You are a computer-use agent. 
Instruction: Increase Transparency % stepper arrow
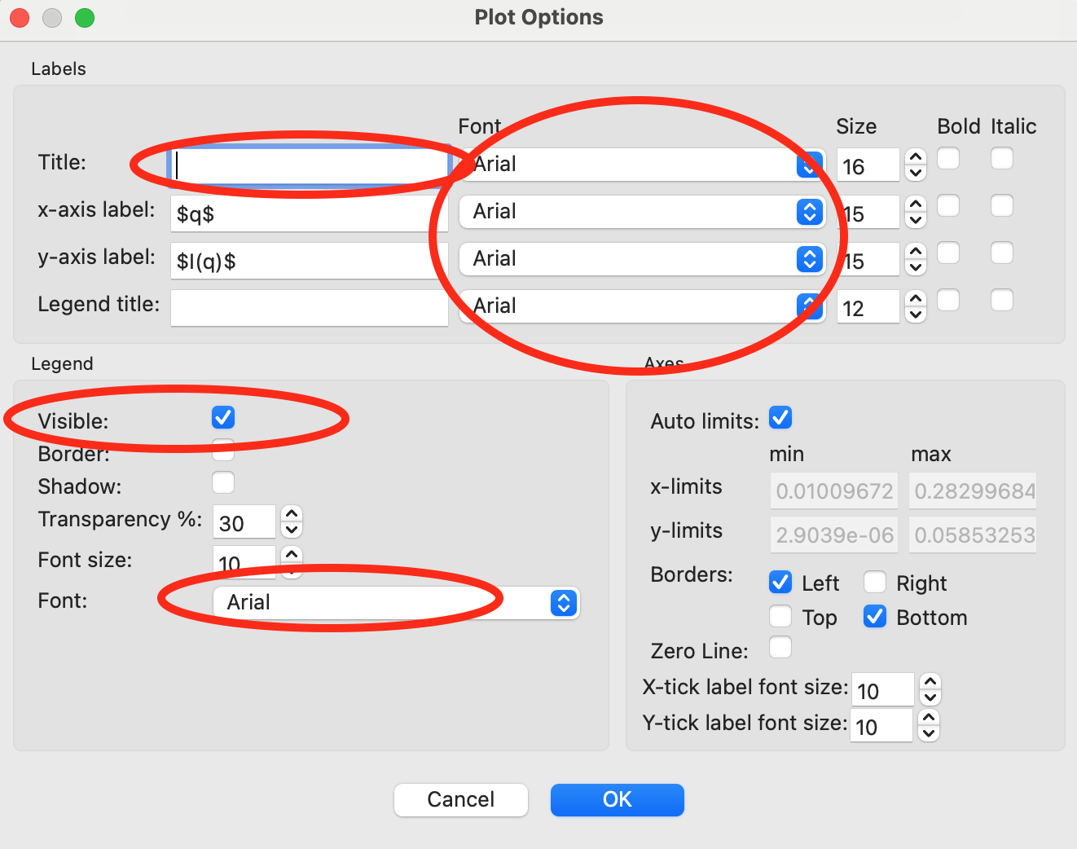point(292,514)
